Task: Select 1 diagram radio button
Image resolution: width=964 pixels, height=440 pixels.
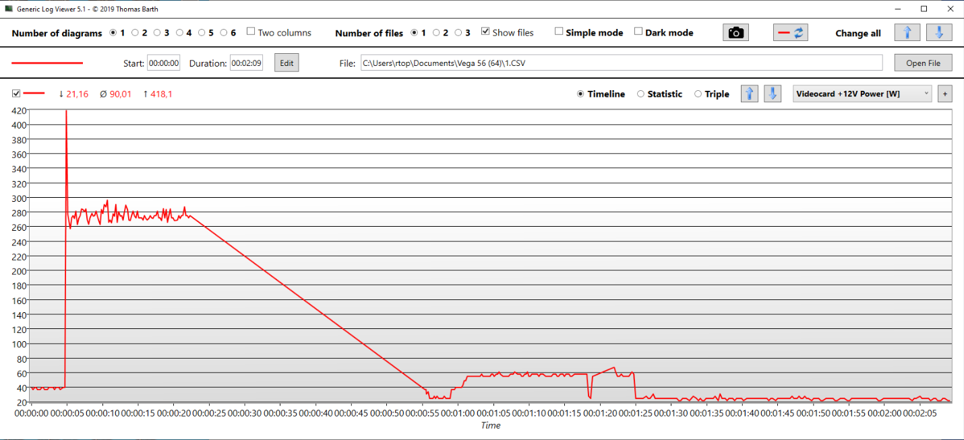Action: (113, 32)
